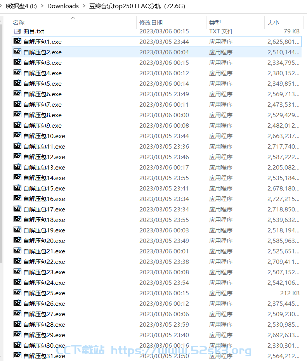The width and height of the screenshot is (307, 362).
Task: Click the 212 KB size value
Action: pos(290,293)
